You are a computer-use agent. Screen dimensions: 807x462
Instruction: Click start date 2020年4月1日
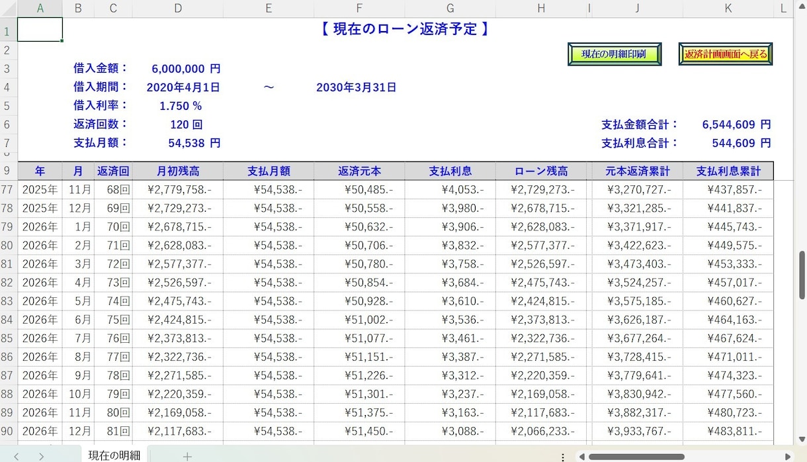(x=183, y=87)
